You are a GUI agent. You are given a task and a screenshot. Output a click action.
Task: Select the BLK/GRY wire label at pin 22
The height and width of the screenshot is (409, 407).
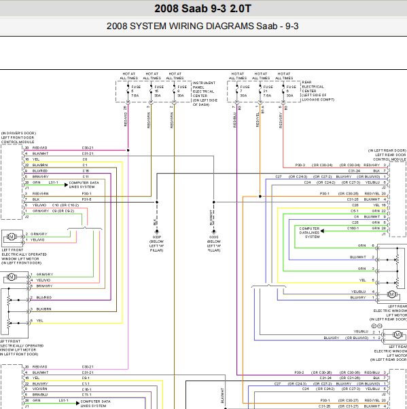pyautogui.click(x=40, y=384)
